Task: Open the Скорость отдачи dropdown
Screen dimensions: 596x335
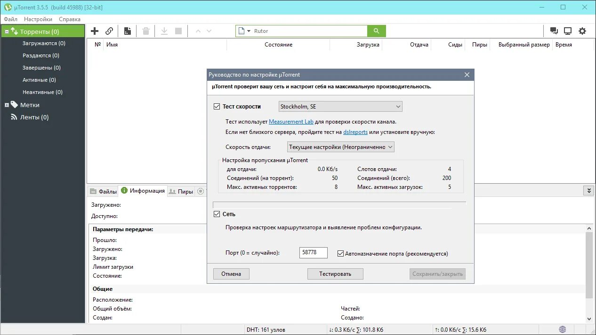Action: (340, 147)
